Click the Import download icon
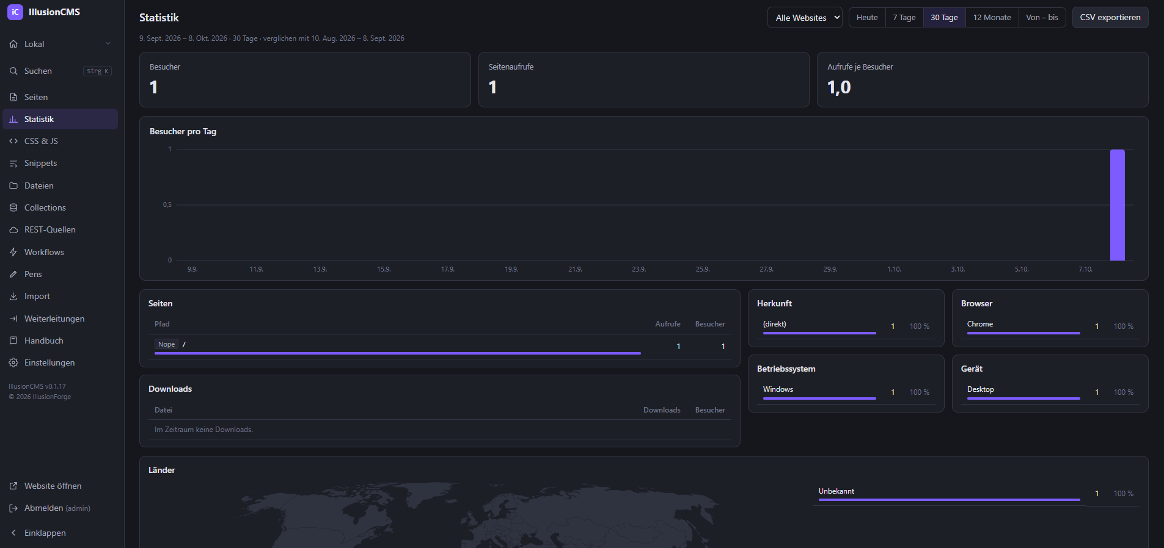The height and width of the screenshot is (548, 1164). [13, 296]
